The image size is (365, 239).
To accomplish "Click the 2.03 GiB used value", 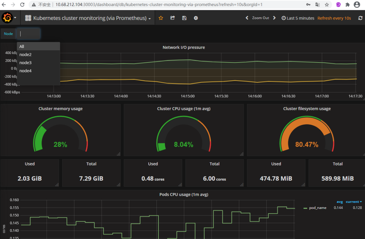I will (x=29, y=178).
